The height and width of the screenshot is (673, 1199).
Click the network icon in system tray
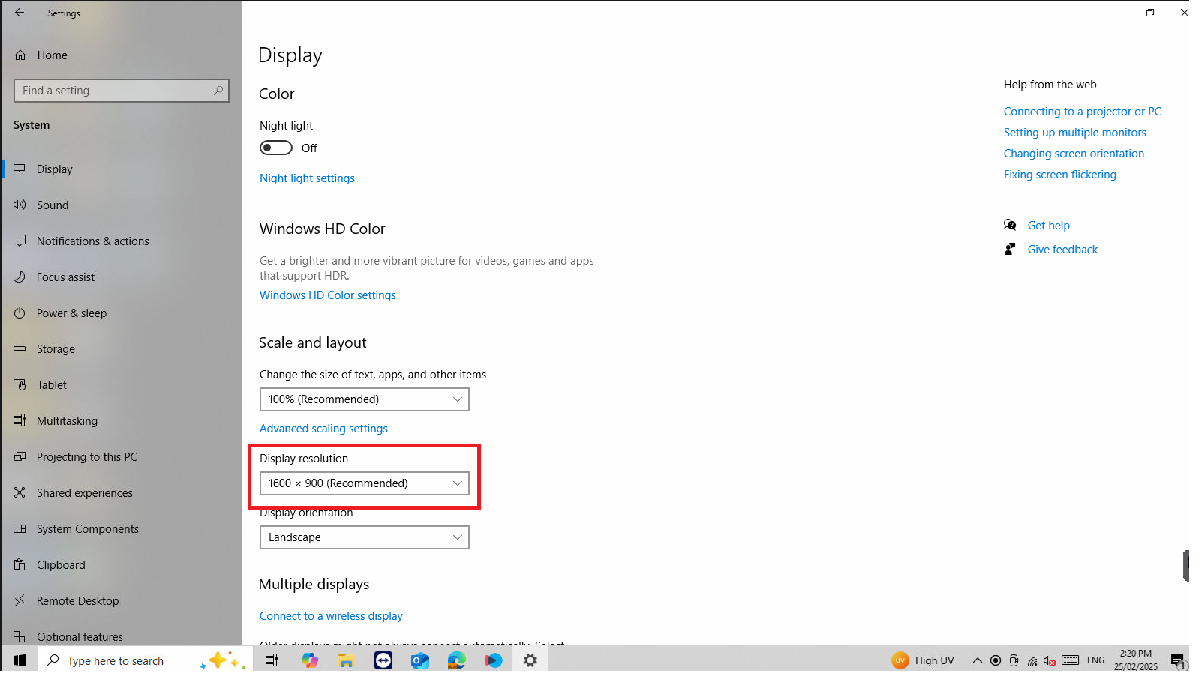click(x=1032, y=660)
